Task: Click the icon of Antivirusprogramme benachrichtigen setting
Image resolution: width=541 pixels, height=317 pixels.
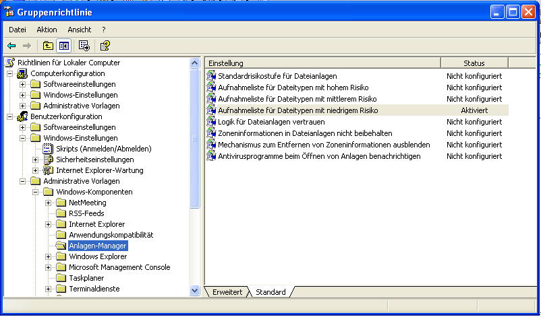Action: click(211, 156)
